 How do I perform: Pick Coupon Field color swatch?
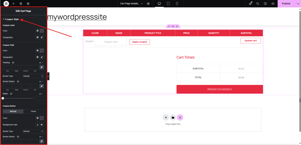coord(42,50)
